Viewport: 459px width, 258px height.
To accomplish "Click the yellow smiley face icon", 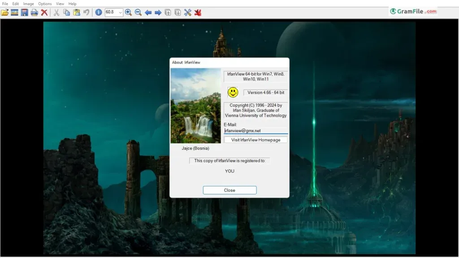I will coord(233,92).
